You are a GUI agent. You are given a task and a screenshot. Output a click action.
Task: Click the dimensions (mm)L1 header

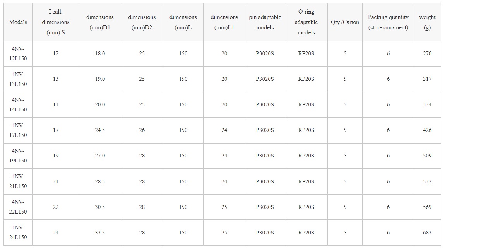224,22
